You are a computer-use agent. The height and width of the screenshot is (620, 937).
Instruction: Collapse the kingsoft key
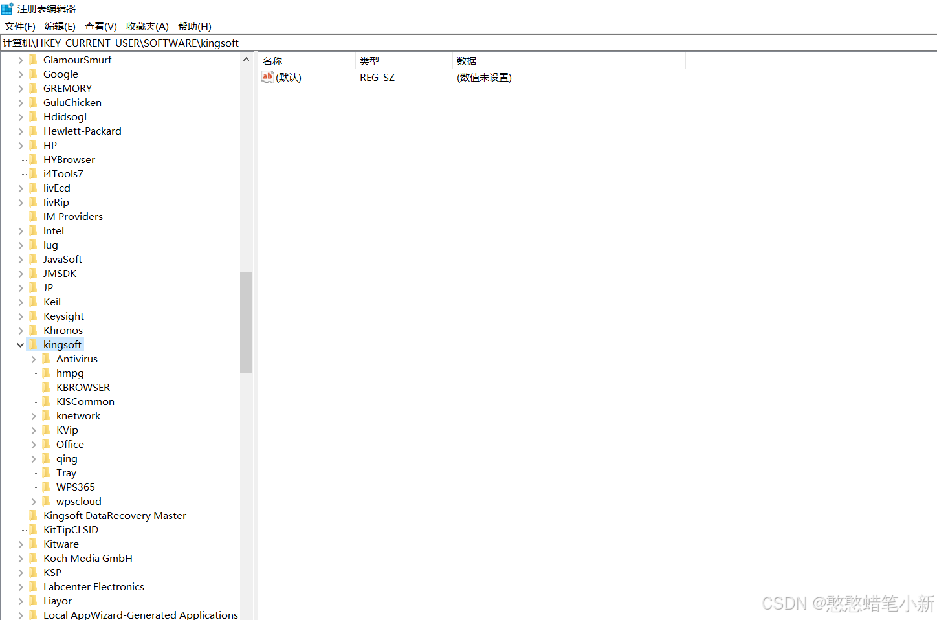20,345
